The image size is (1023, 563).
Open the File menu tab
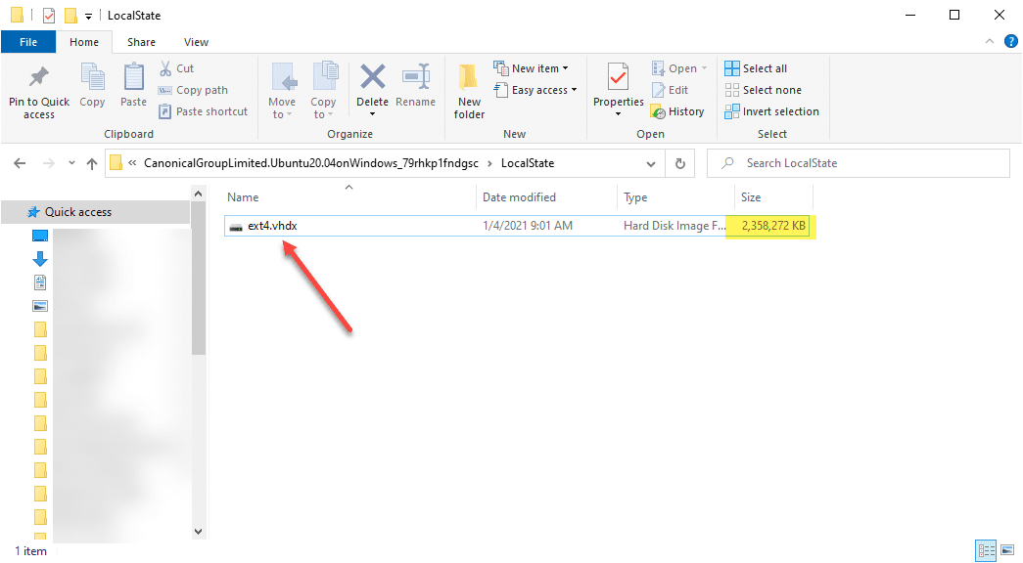pyautogui.click(x=28, y=42)
